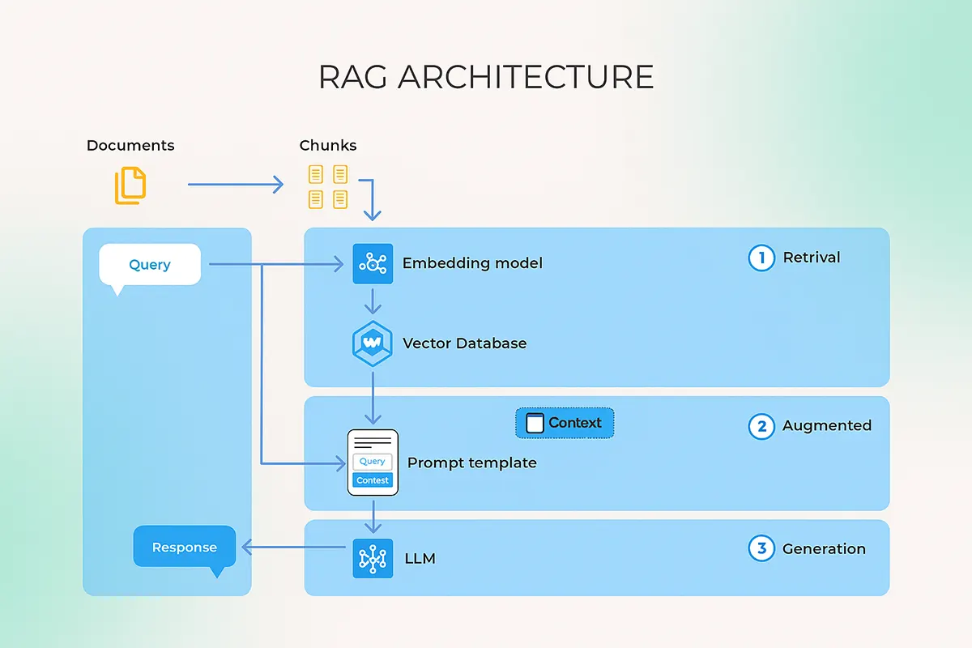Screen dimensions: 972x648
Task: Select the Query field inside the prompt template
Action: pyautogui.click(x=373, y=462)
